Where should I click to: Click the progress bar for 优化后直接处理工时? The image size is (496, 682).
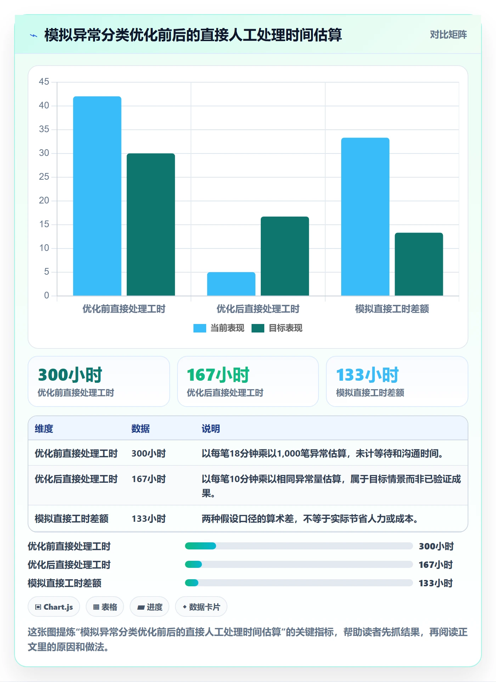click(x=299, y=564)
